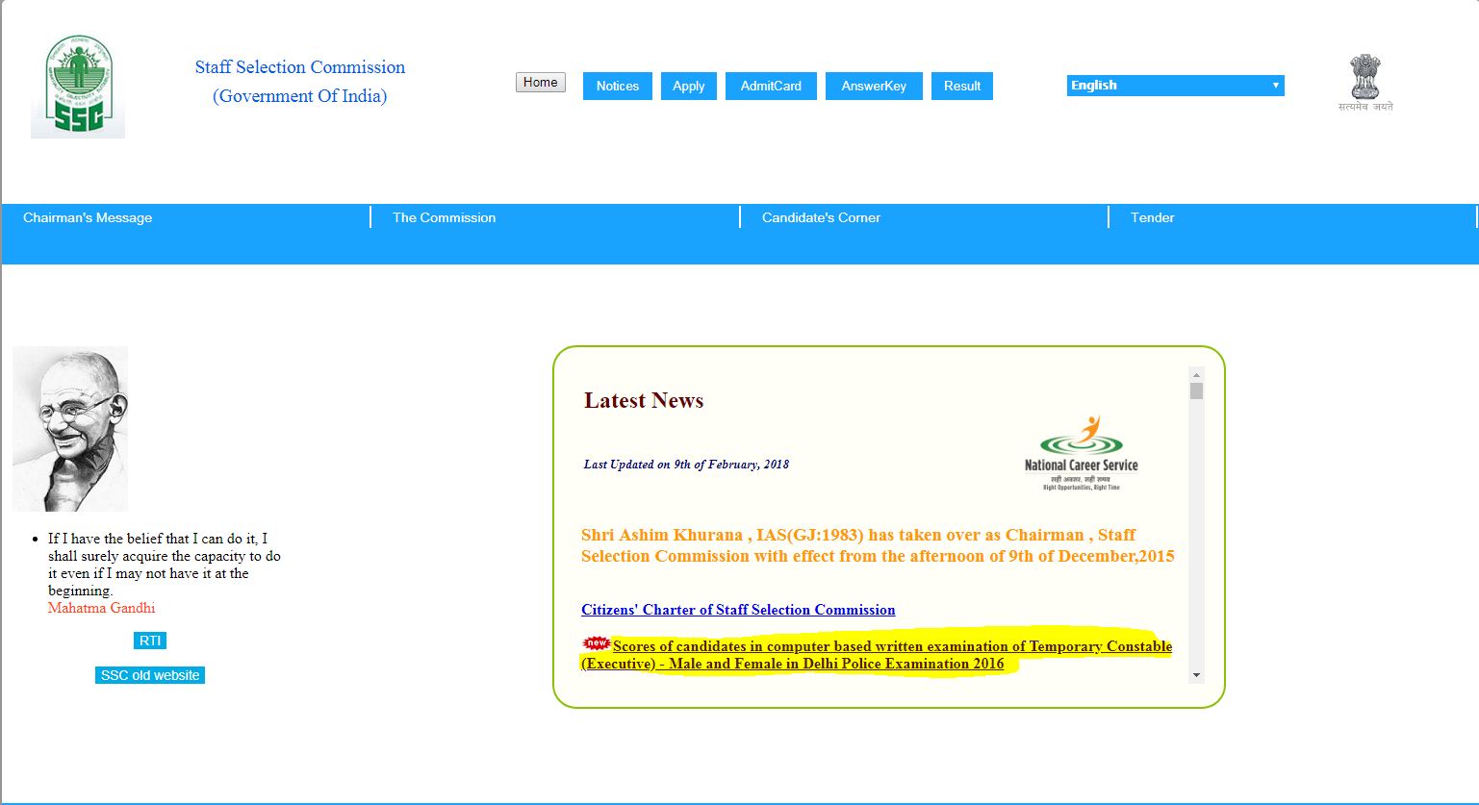Open the Chairman's Message menu
The image size is (1479, 805).
pos(88,217)
